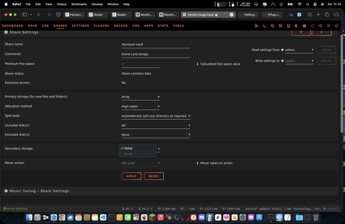345x224 pixels.
Task: Switch to the PLUGINS tab
Action: tap(101, 26)
